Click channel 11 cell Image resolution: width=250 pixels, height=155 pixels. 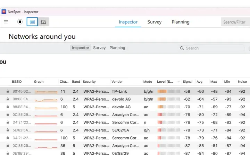pyautogui.click(x=63, y=91)
